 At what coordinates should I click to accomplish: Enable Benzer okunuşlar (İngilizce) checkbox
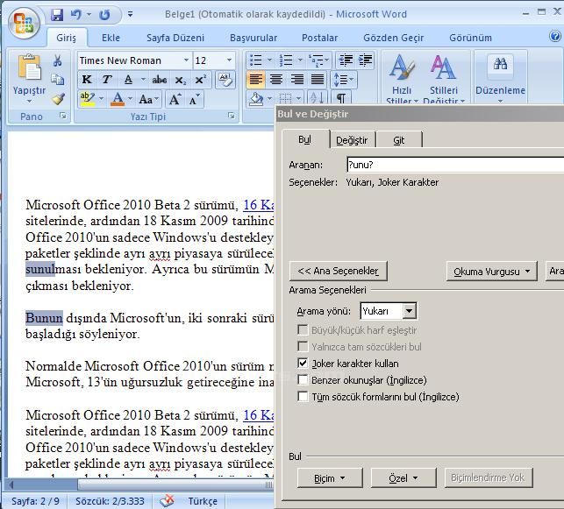303,380
